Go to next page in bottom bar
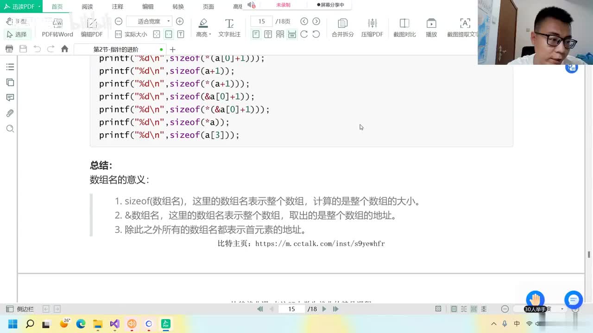The height and width of the screenshot is (333, 593). (324, 309)
